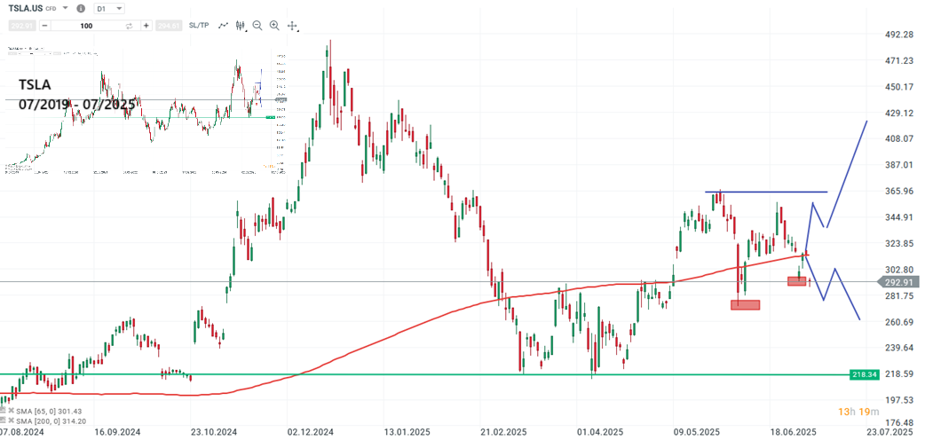Image resolution: width=925 pixels, height=448 pixels.
Task: Click the 294.61 buy price button
Action: (x=168, y=26)
